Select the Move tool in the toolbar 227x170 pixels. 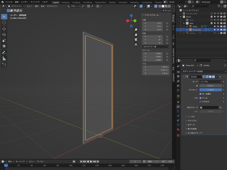tap(4, 29)
